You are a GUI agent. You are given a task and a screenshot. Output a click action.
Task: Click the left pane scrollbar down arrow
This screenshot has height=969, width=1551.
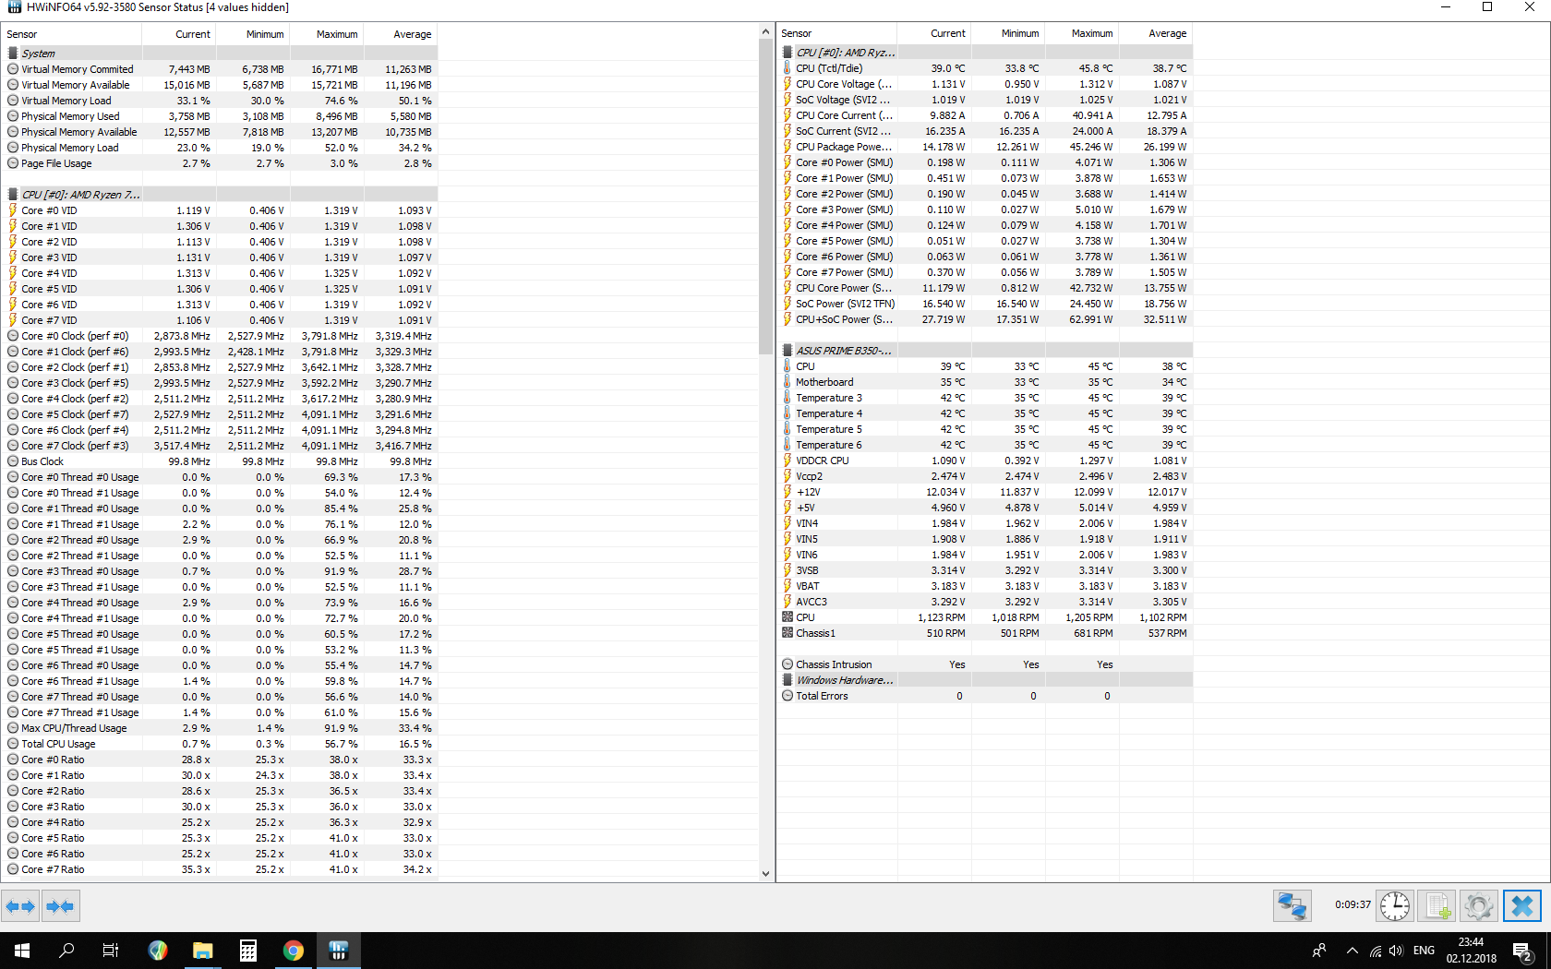click(765, 873)
